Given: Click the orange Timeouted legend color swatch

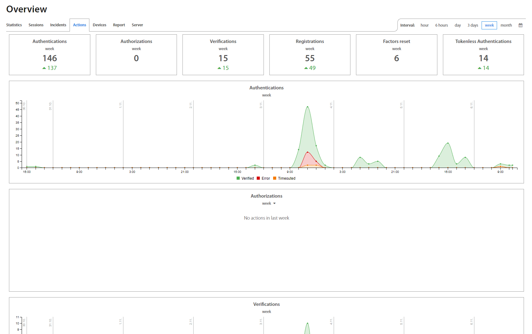Looking at the screenshot, I should pyautogui.click(x=275, y=178).
